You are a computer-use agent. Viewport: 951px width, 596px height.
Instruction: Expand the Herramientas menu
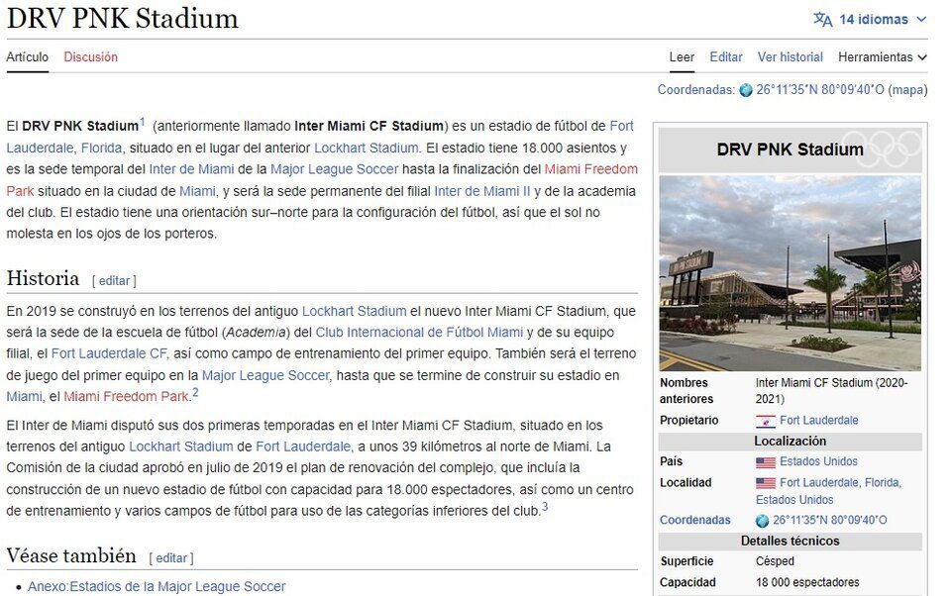point(882,57)
